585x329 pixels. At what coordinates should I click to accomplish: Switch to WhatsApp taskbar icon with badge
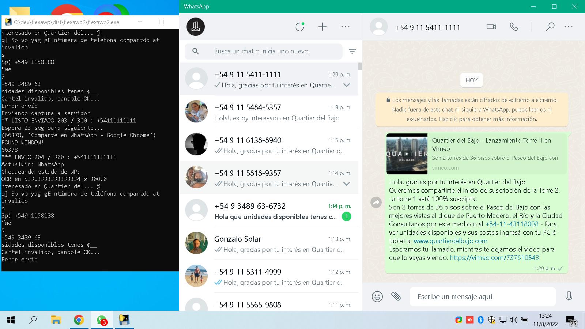tap(102, 320)
